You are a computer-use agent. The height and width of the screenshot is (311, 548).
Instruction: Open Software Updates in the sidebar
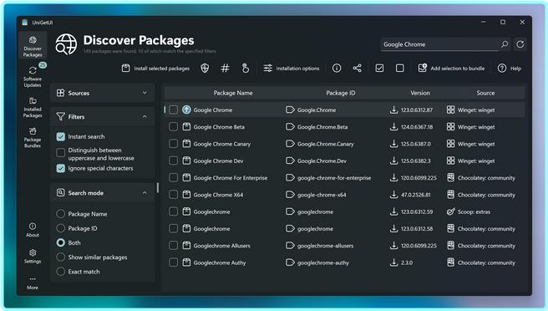coord(33,76)
